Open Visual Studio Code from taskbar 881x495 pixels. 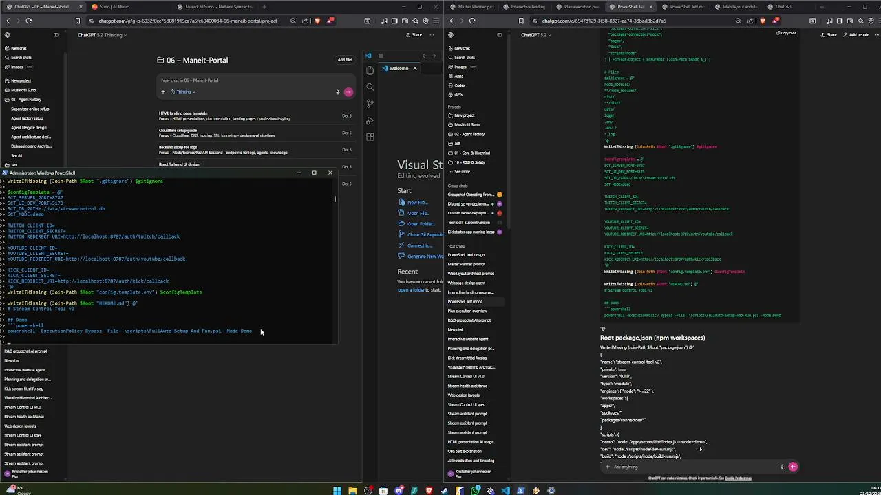506,491
